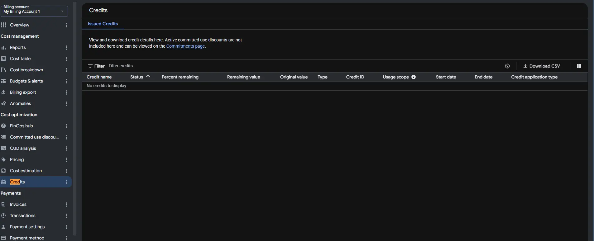This screenshot has width=594, height=241.
Task: Open Overview in the sidebar
Action: click(20, 25)
